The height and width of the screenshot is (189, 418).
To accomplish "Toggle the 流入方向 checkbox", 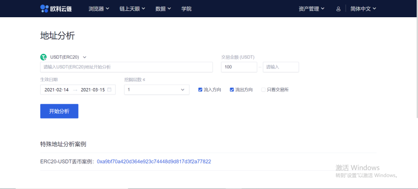I will tap(200, 90).
